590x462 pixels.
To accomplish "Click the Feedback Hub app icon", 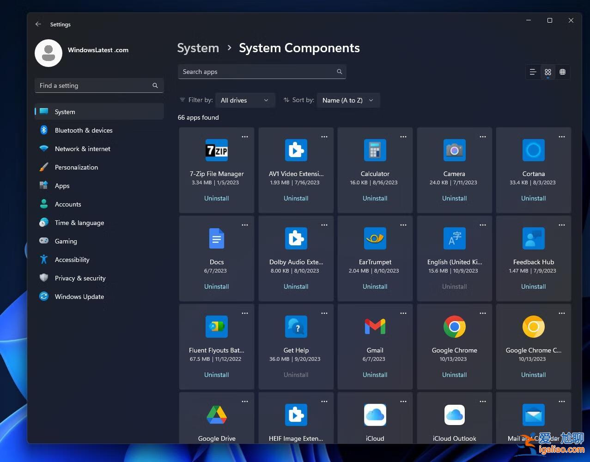I will click(x=533, y=238).
